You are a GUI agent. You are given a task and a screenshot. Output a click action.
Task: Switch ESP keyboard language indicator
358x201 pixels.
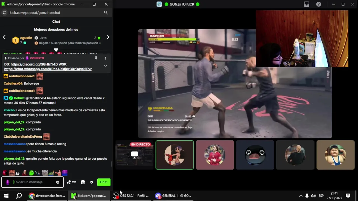[x=321, y=196]
